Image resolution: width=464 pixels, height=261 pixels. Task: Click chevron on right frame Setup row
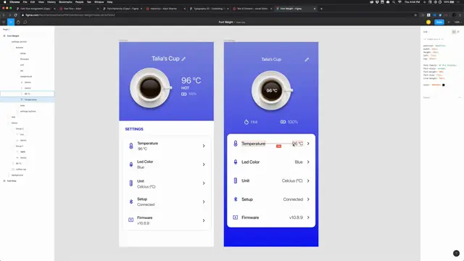tap(308, 199)
